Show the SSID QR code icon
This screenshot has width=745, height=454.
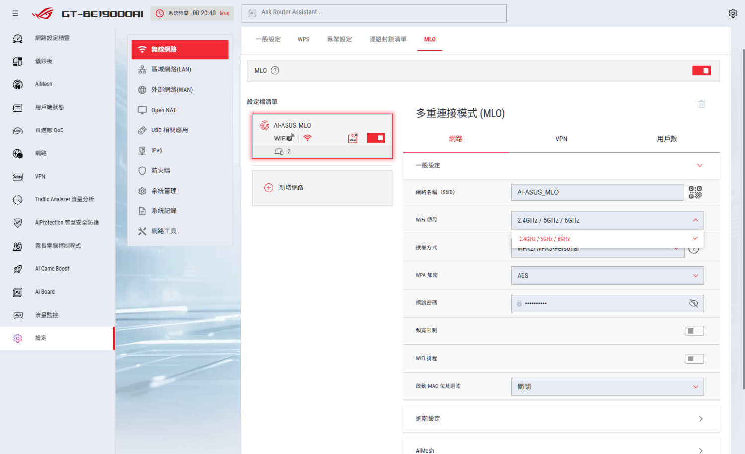coord(695,192)
